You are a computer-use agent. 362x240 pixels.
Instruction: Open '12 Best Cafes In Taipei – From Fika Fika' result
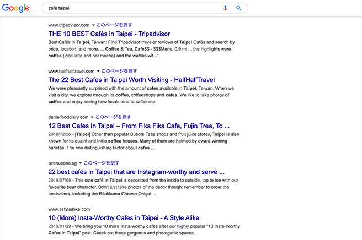139,126
